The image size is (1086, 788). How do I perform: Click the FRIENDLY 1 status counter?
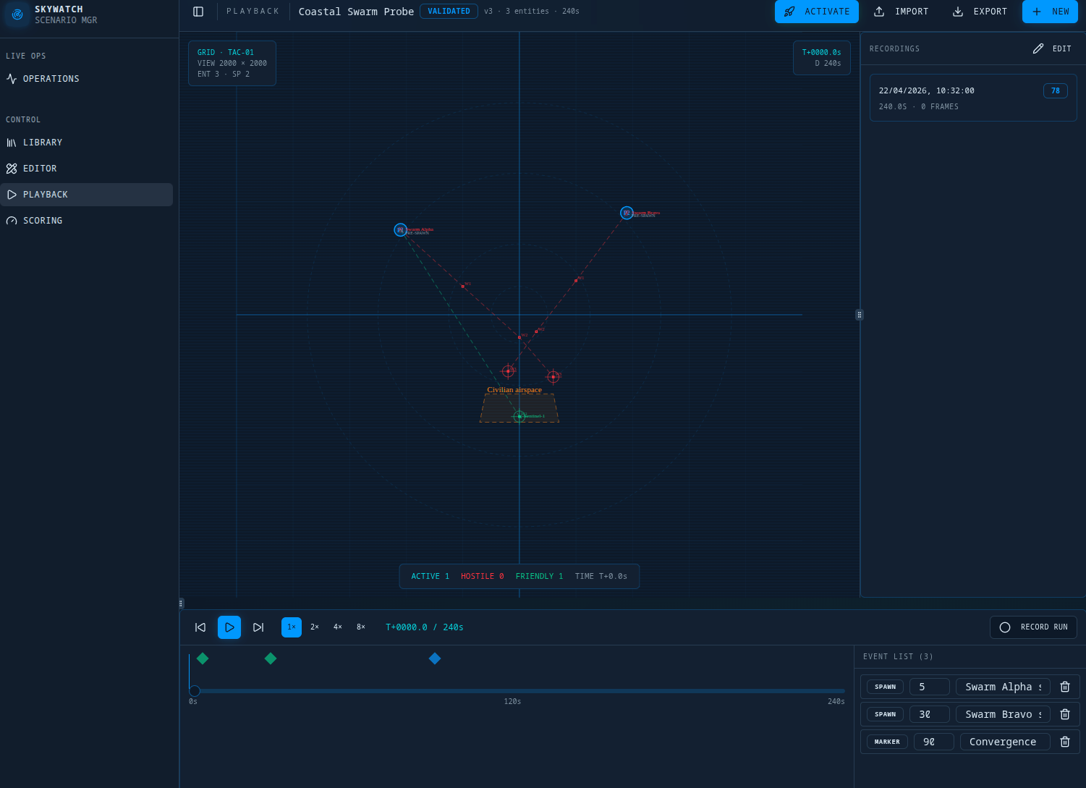tap(539, 577)
